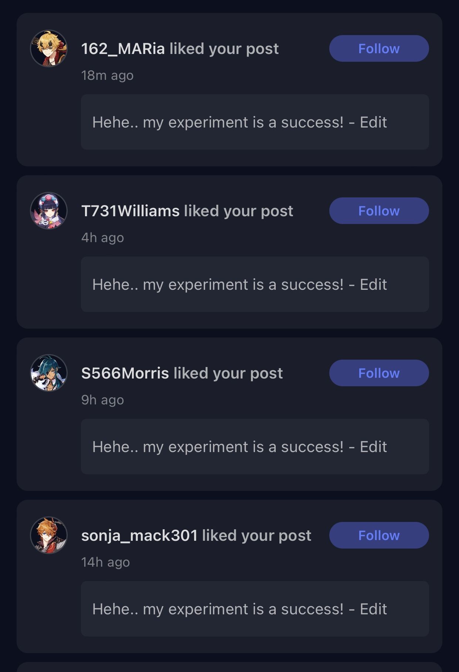Select the 18m ago timestamp
Screen dimensions: 459x672
[107, 75]
